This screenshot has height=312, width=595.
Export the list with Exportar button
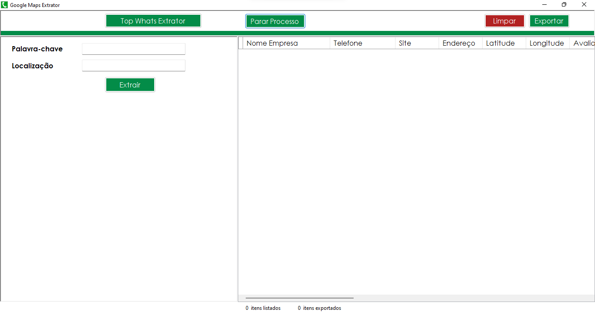tap(549, 21)
